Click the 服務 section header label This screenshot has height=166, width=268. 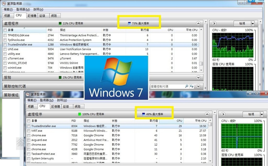tap(8, 78)
